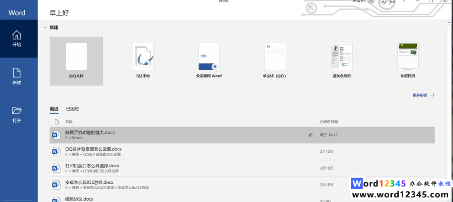
Task: Select 新建 in the left sidebar
Action: point(17,77)
